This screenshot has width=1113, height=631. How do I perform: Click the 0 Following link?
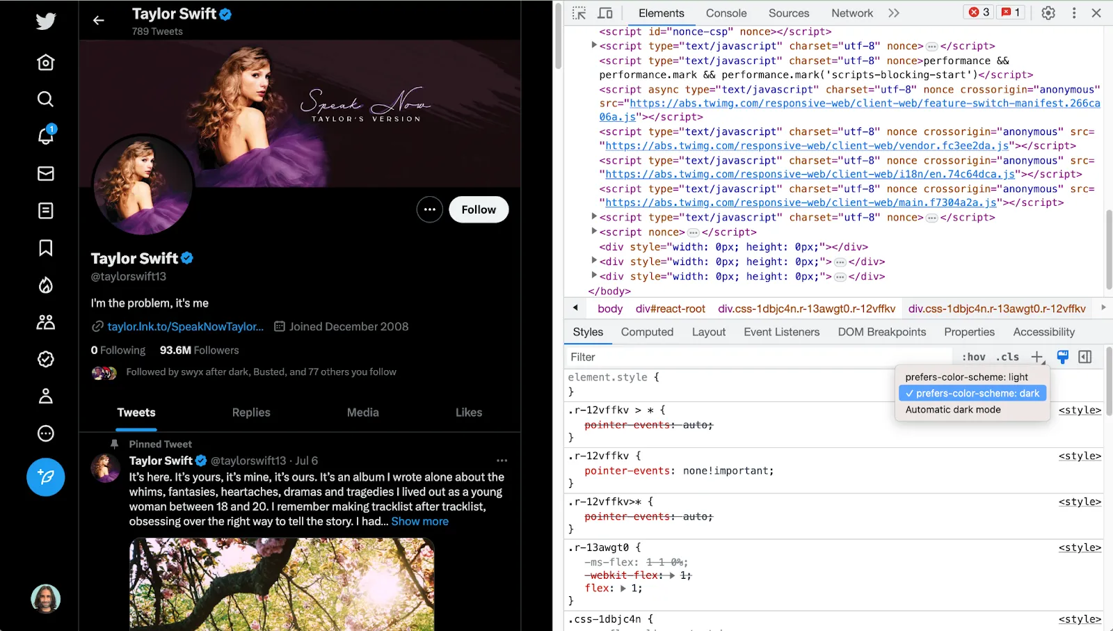click(x=118, y=350)
